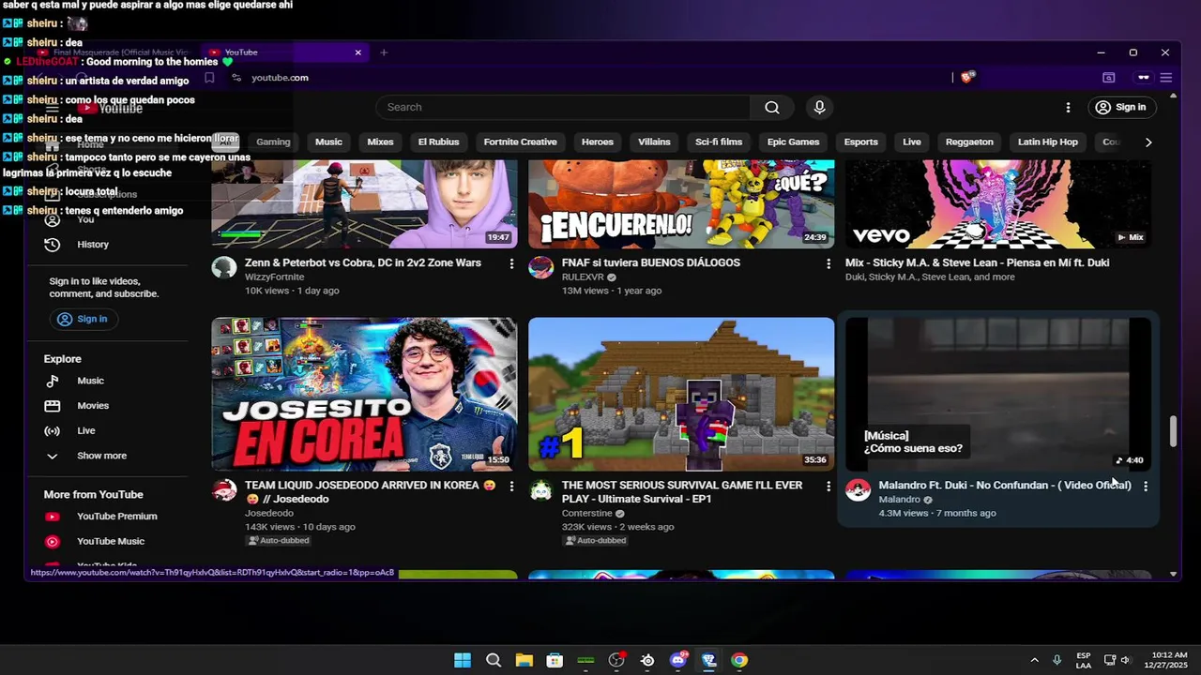Open options menu for FNAF BUENOS DIÁLOGOS video
1201x675 pixels.
click(x=828, y=264)
